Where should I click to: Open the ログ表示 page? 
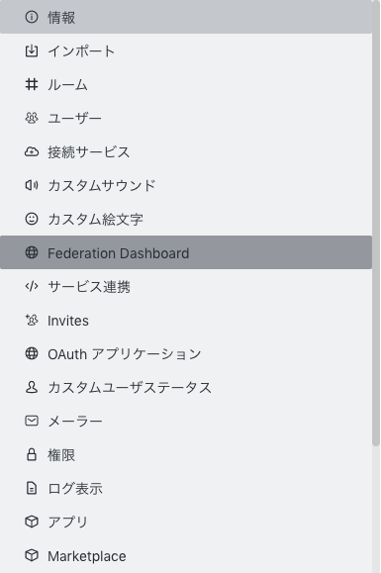tap(186, 488)
